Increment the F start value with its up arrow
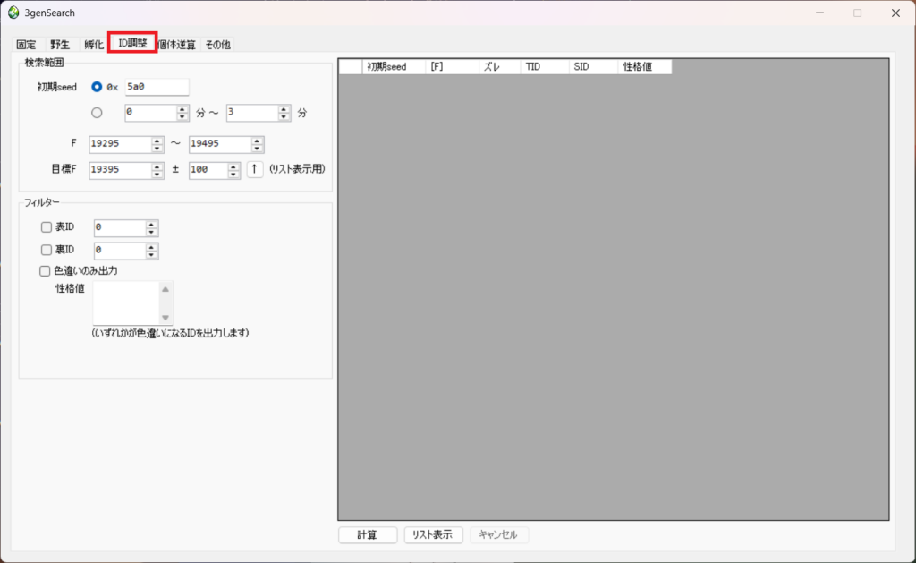The width and height of the screenshot is (916, 563). point(156,140)
